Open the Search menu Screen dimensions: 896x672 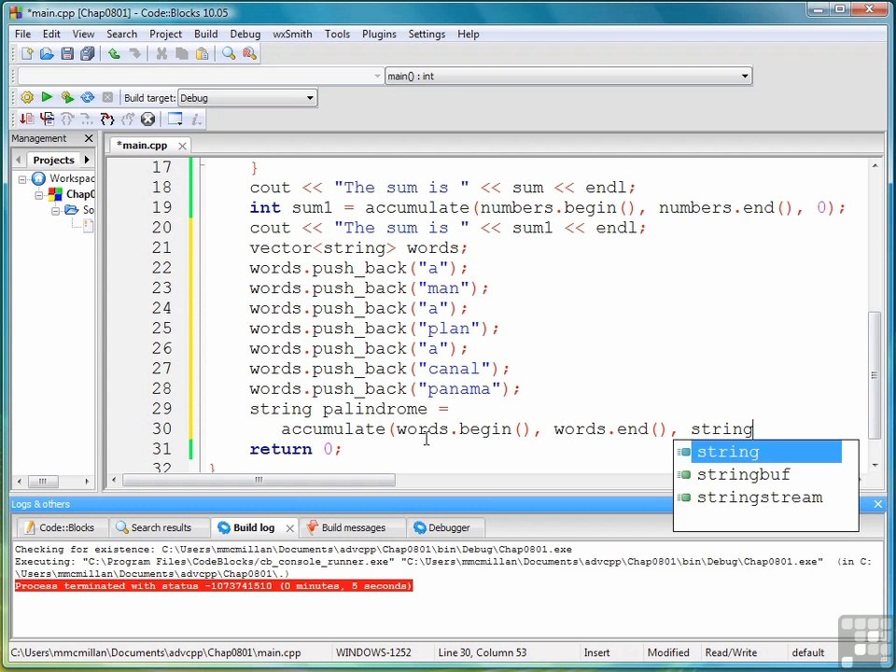(121, 35)
